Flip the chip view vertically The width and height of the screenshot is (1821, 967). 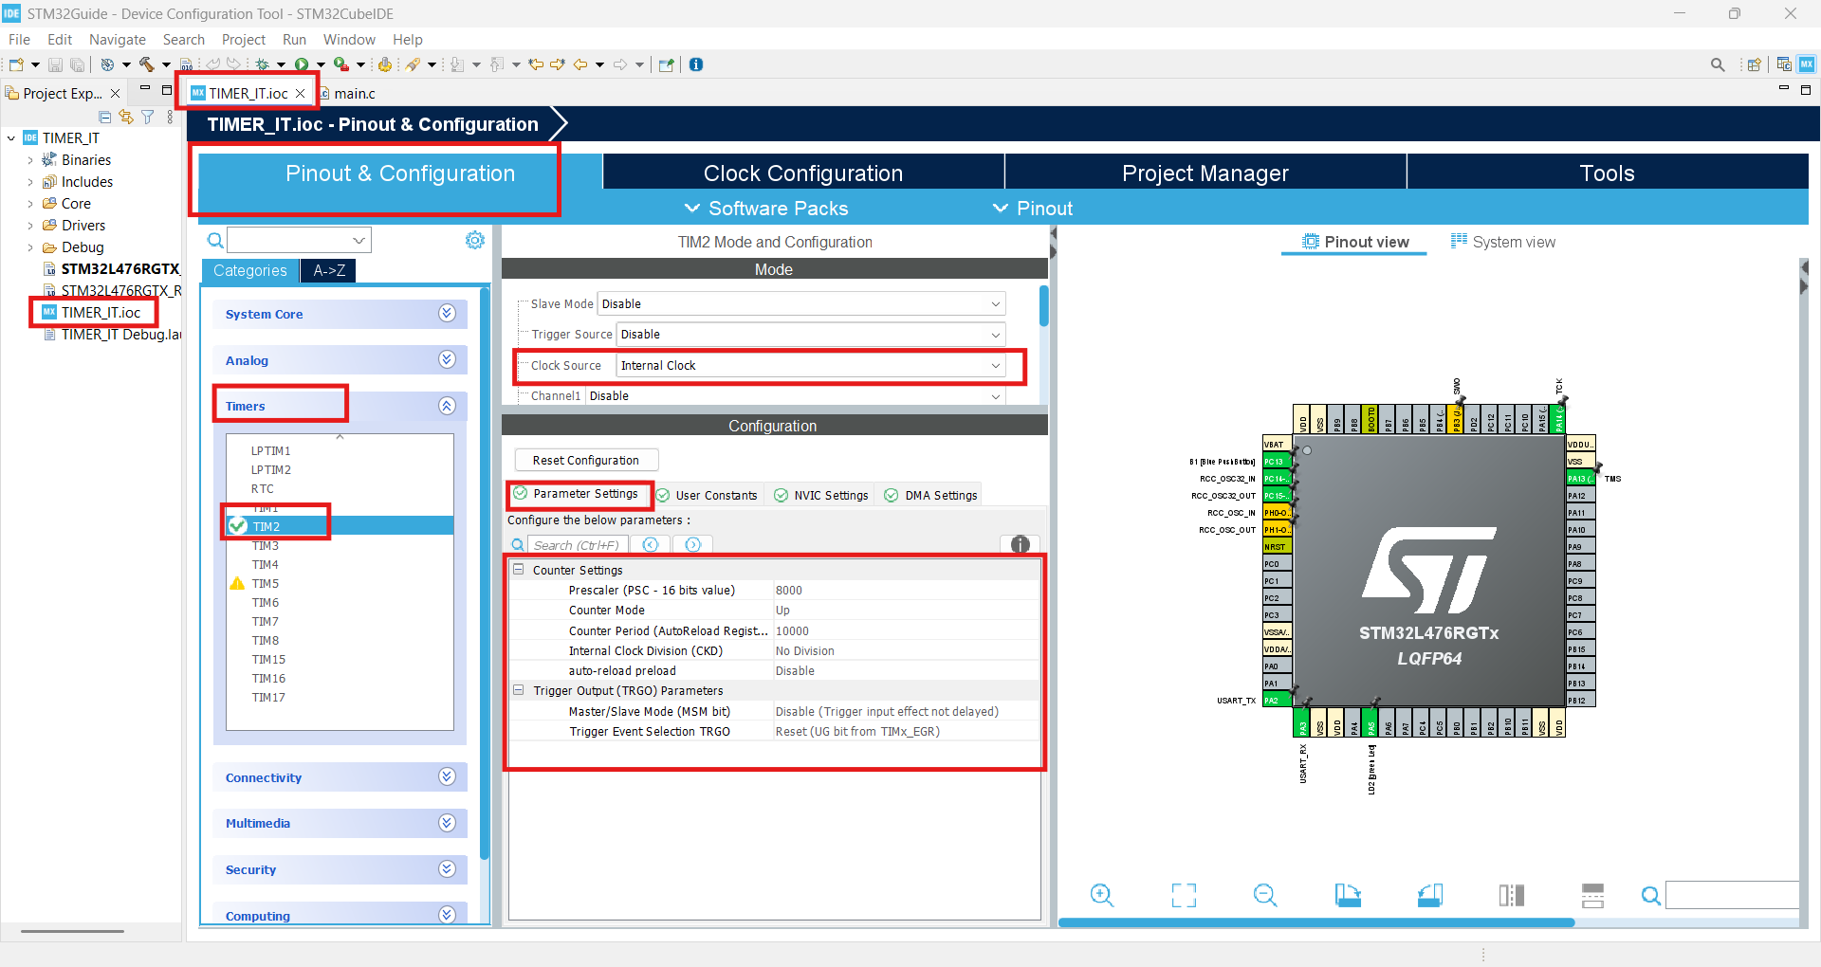click(x=1593, y=895)
